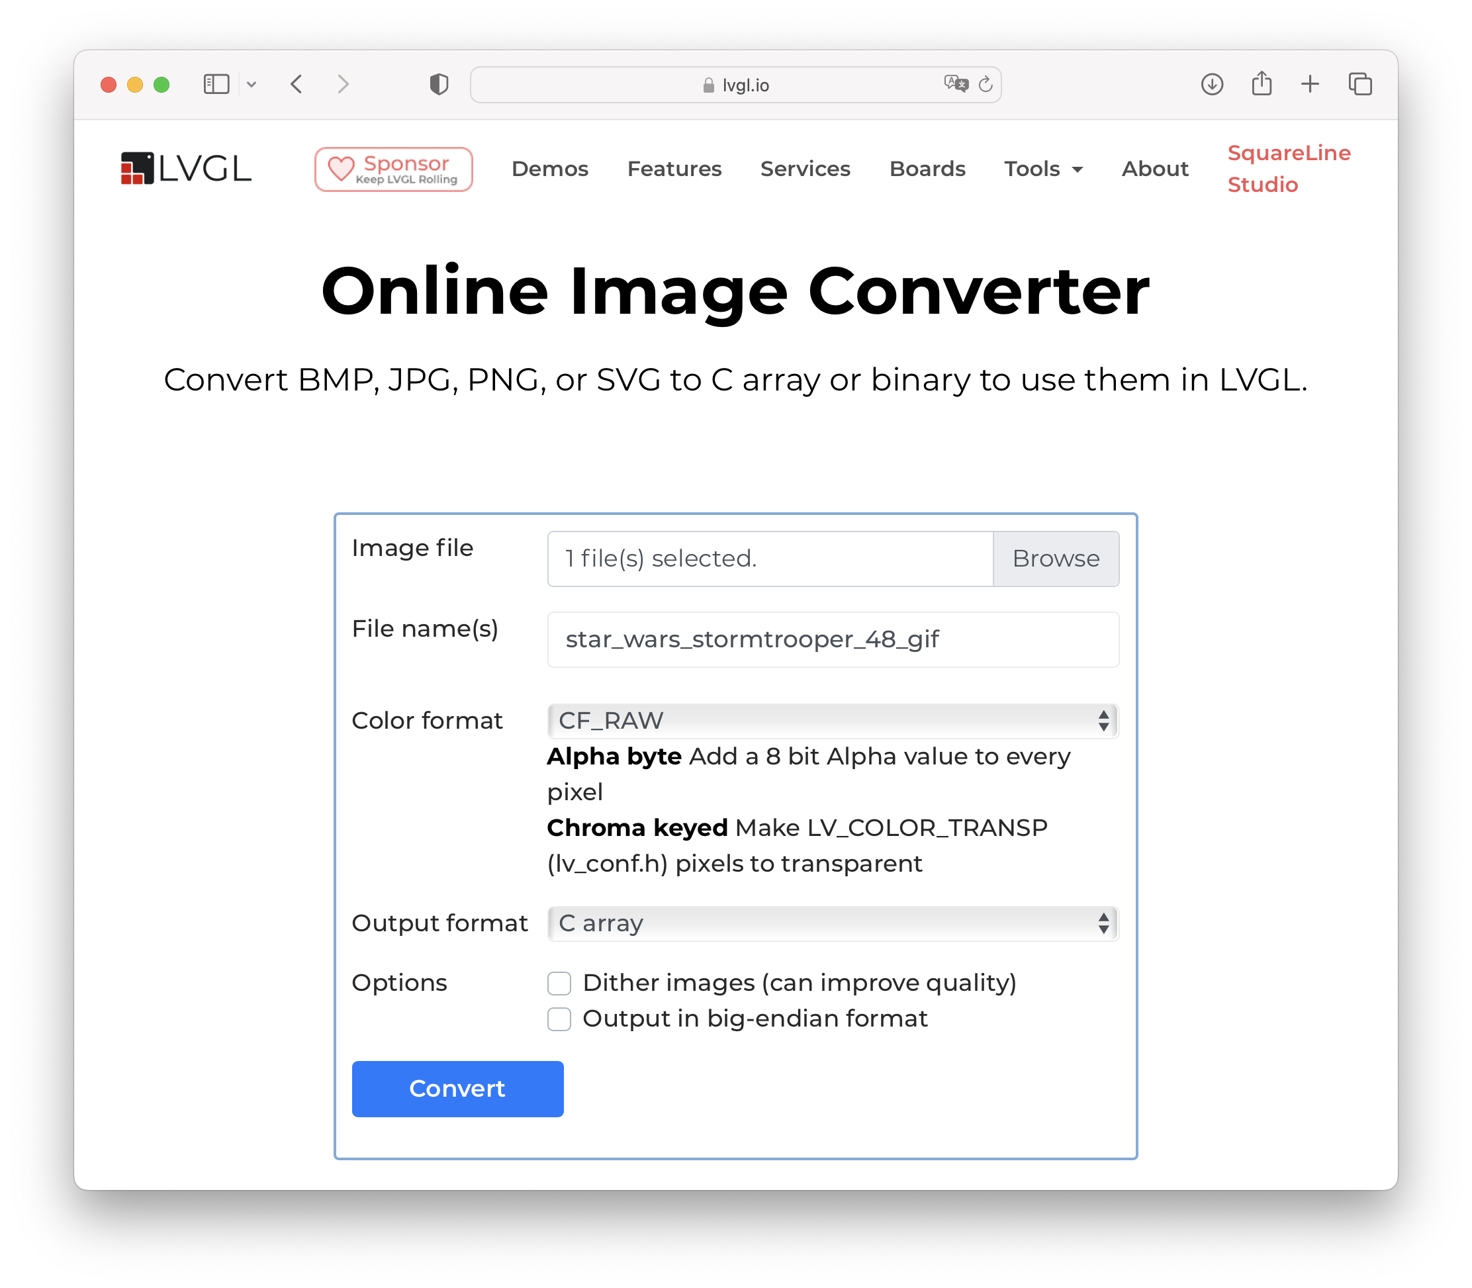Click the privacy shield icon
This screenshot has height=1288, width=1472.
coord(438,84)
